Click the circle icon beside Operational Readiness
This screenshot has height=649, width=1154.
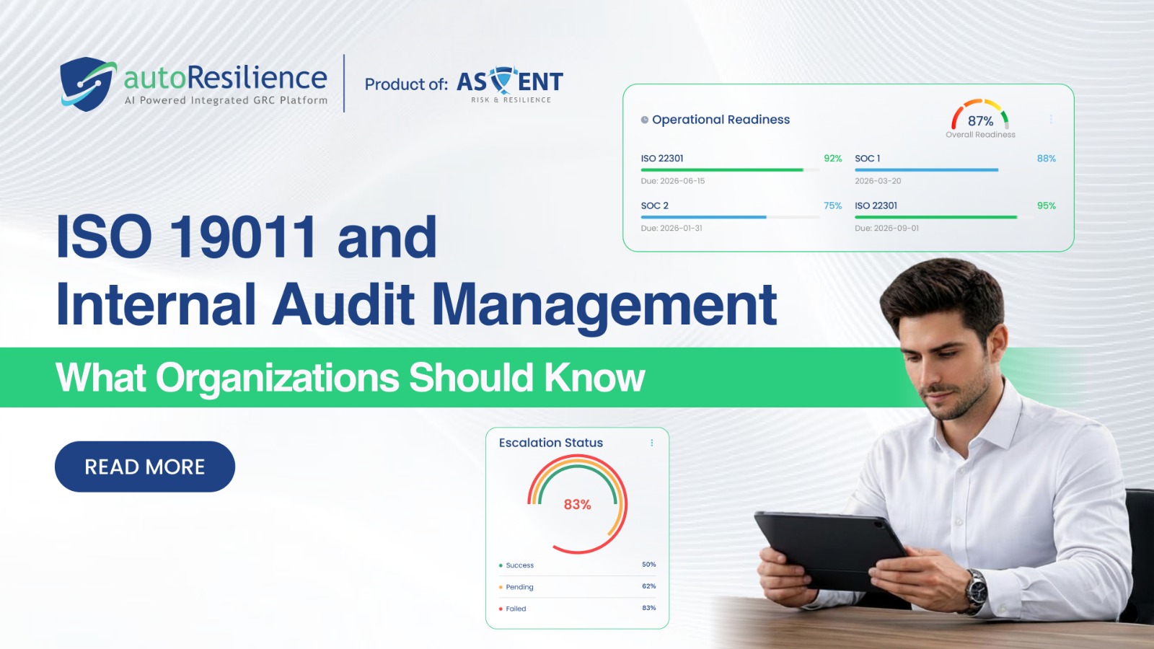click(x=645, y=120)
